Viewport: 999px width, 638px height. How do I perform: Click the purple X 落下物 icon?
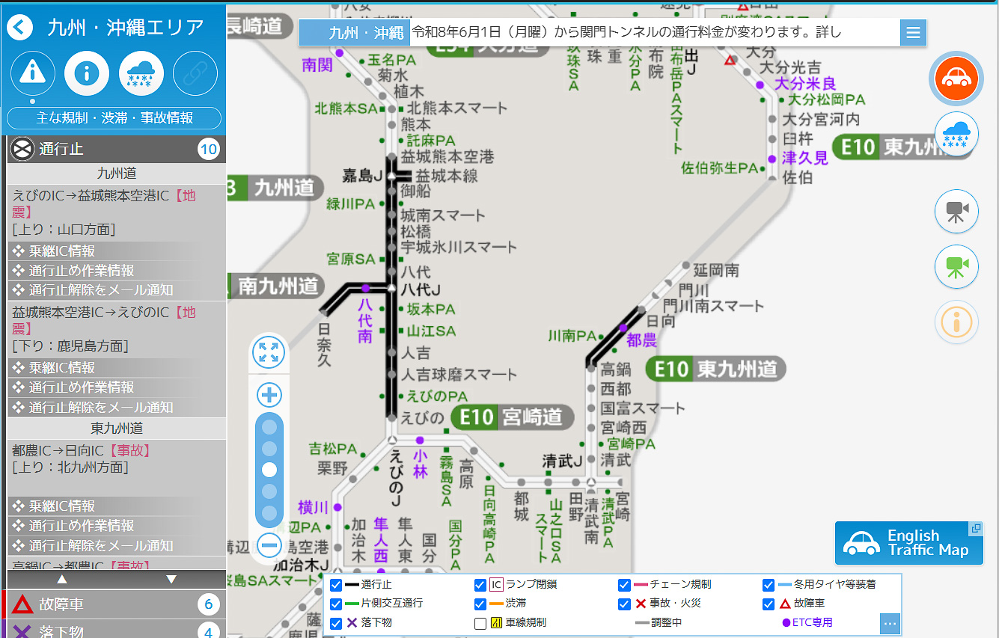22,632
